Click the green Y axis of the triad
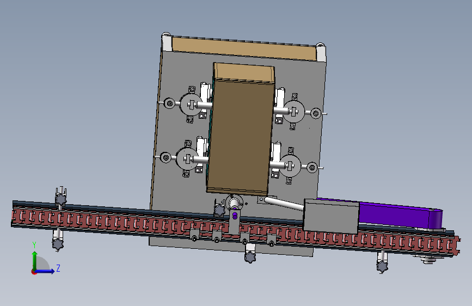472x306 pixels. [x=35, y=260]
